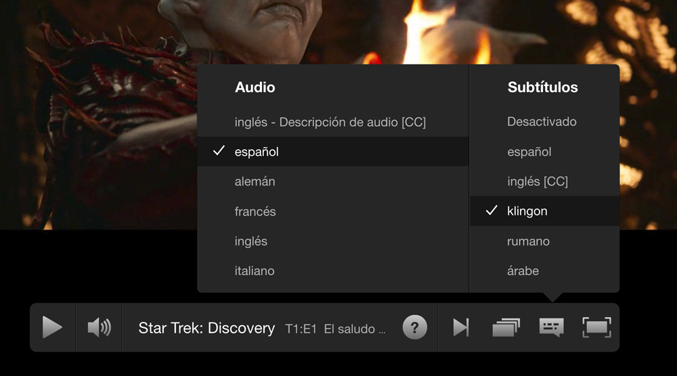Select inglés [CC] subtitles

click(x=544, y=182)
